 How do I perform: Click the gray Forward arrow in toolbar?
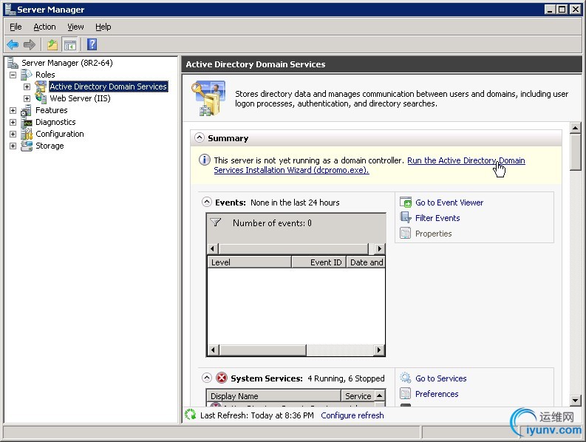click(29, 45)
